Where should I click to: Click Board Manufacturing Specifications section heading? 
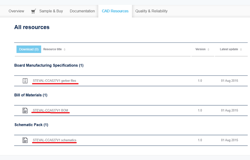[x=49, y=65]
